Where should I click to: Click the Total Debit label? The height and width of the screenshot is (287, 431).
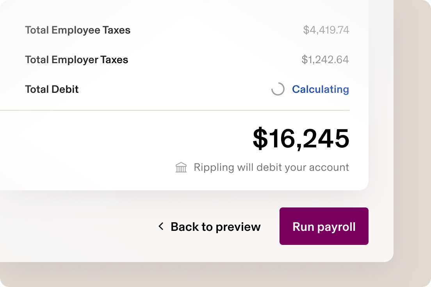52,89
